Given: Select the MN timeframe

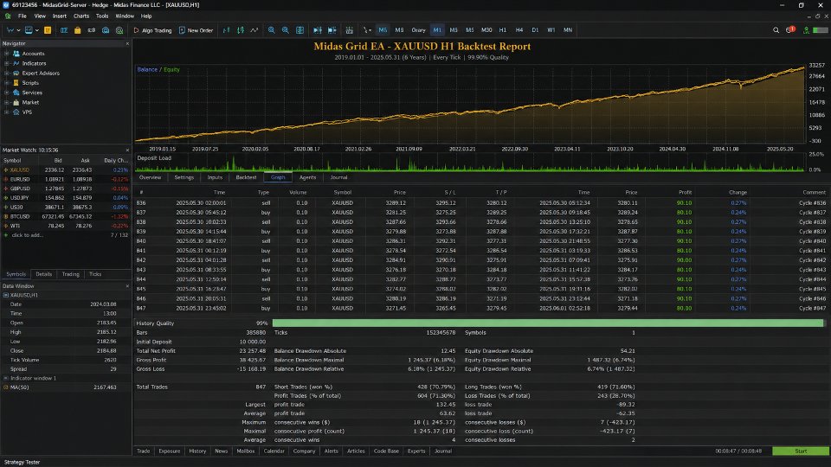Looking at the screenshot, I should (x=568, y=30).
